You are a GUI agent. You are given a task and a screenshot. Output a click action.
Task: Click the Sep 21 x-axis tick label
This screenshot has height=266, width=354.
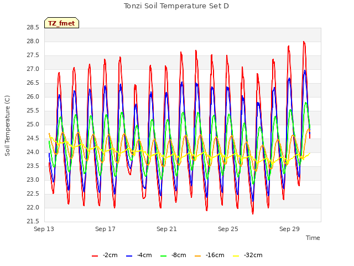166,229
